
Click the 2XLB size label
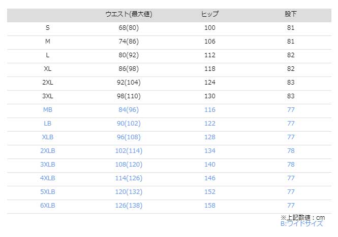pyautogui.click(x=48, y=151)
